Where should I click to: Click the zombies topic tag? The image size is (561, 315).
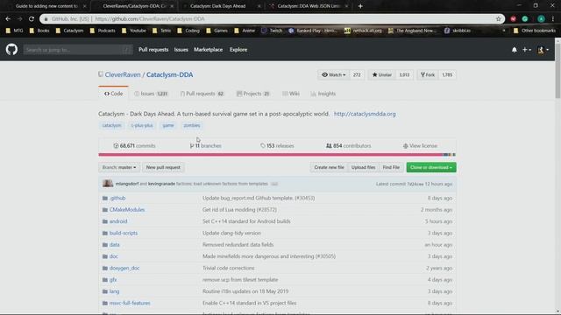coord(192,125)
